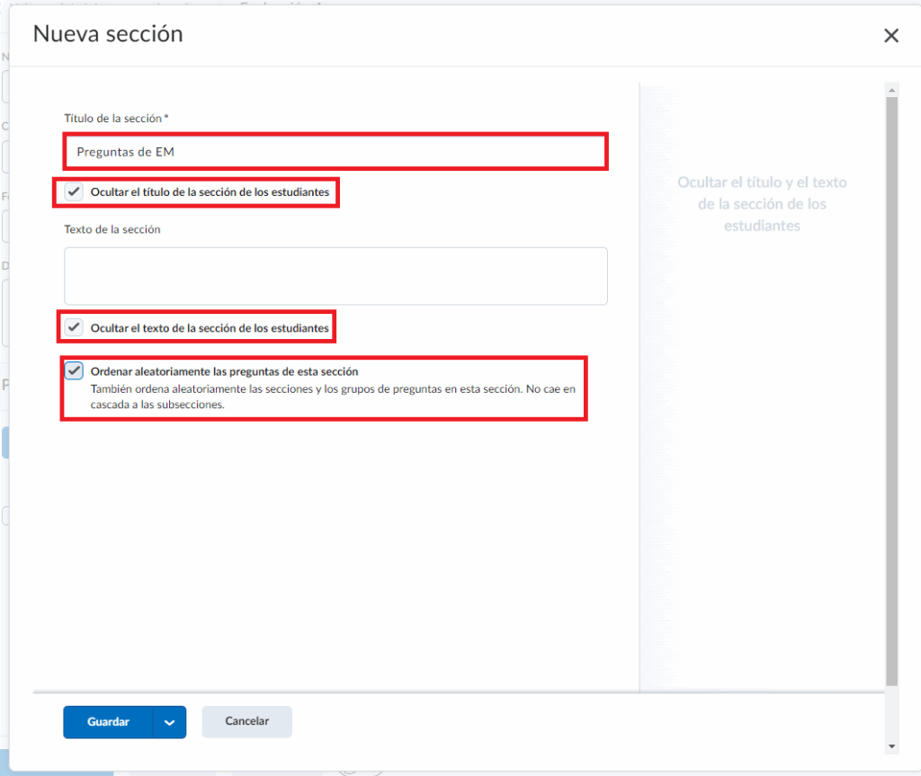Viewport: 921px width, 776px height.
Task: Click the vertical scrollbar thumb
Action: 891,387
